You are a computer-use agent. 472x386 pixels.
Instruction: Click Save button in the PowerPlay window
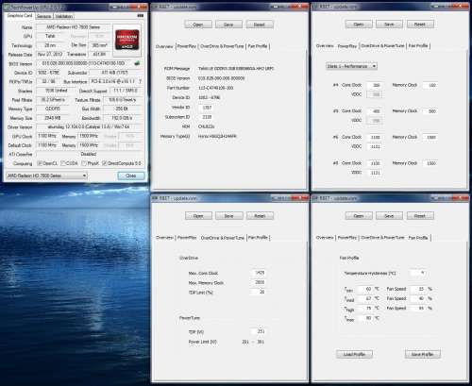click(389, 25)
